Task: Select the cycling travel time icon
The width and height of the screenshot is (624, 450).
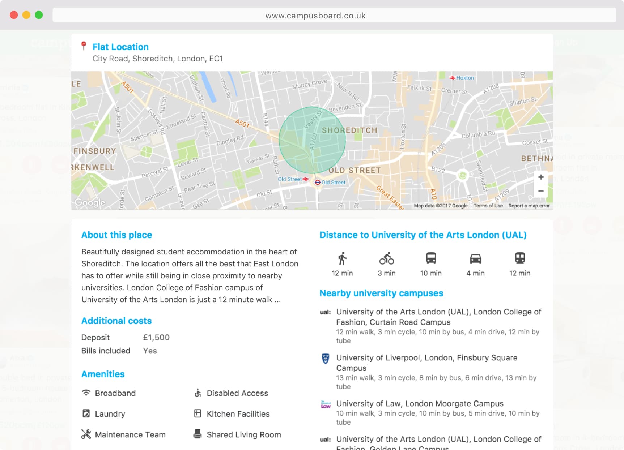Action: 387,258
